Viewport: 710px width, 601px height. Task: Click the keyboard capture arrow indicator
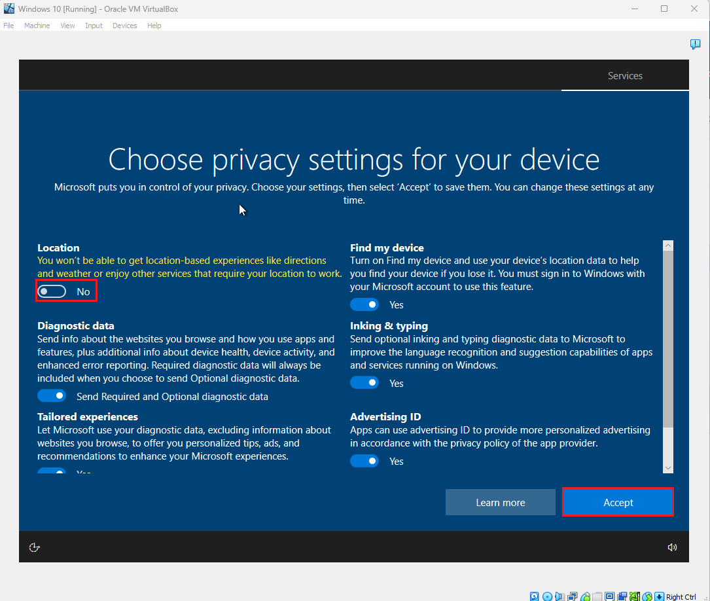pos(660,596)
